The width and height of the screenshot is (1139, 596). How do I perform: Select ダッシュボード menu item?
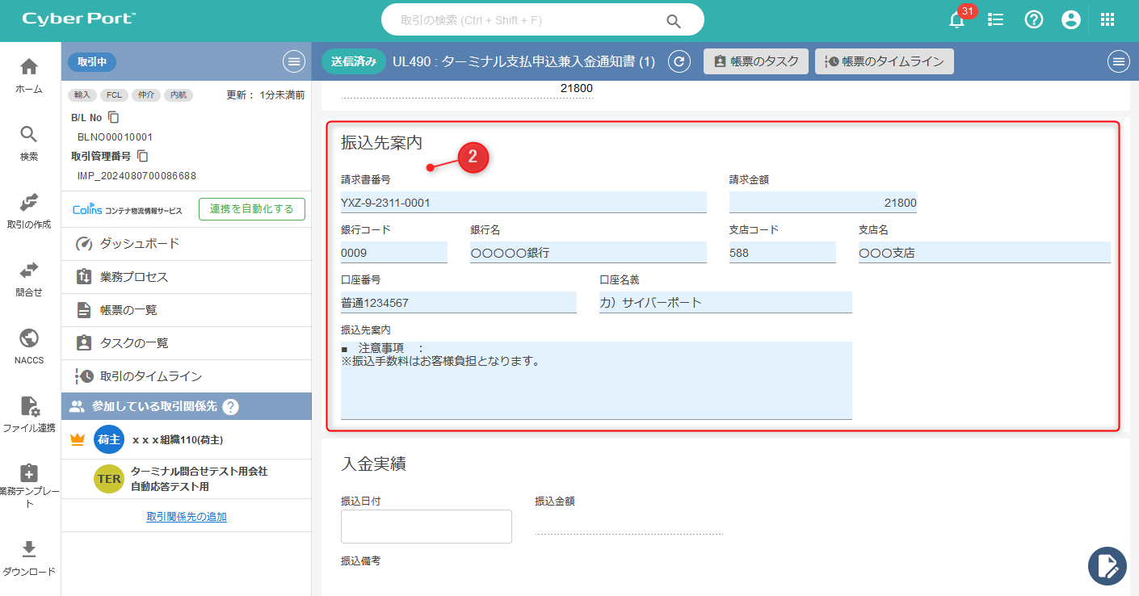[139, 244]
